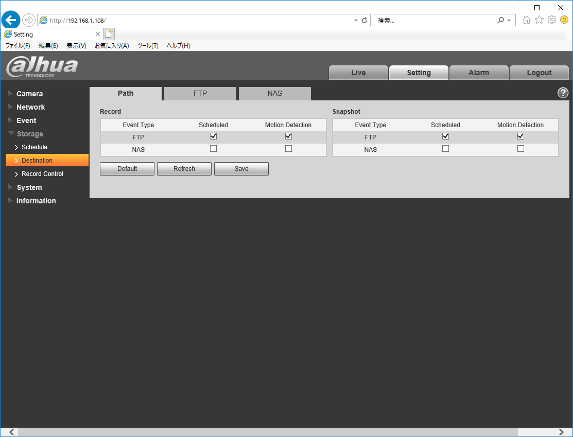Switch to the NAS tab
Screen dimensions: 573x437
pos(275,93)
